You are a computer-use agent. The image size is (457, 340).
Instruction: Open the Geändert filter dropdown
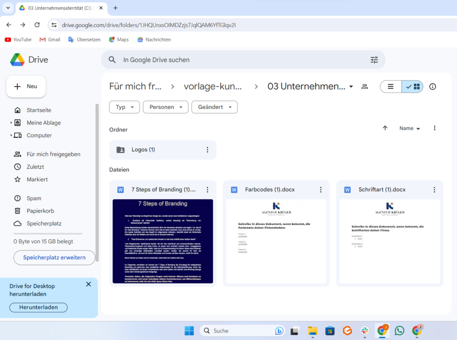[x=214, y=107]
